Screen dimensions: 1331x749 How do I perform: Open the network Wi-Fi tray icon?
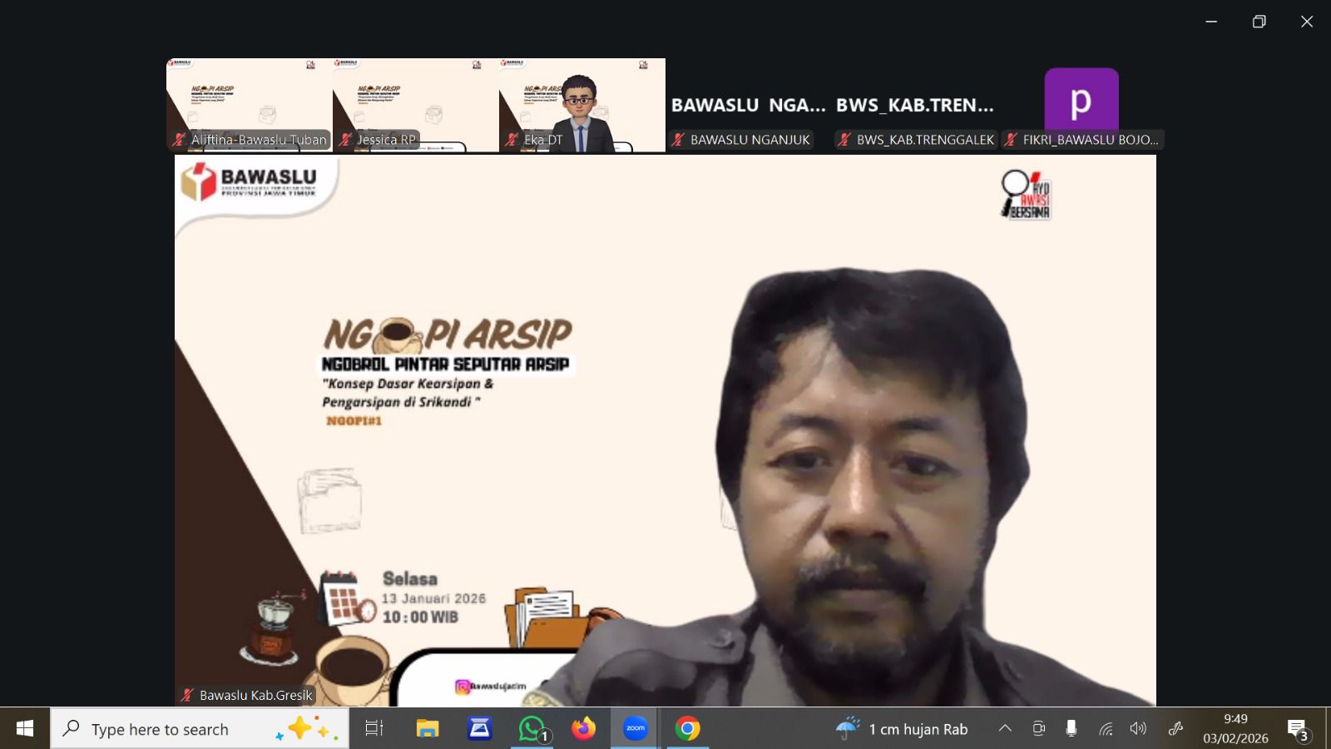point(1106,729)
